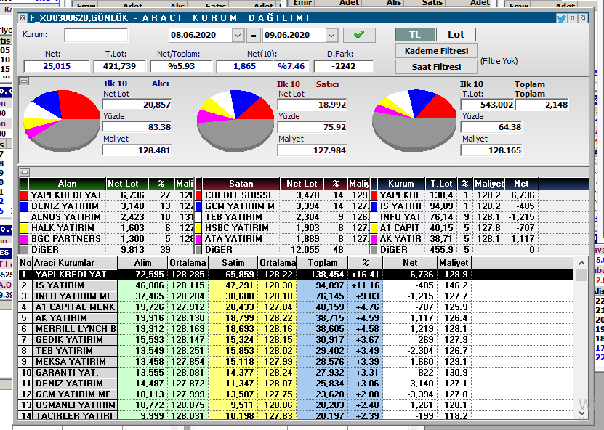Open the 08.06.2020 start date dropdown
The image size is (604, 430).
tap(238, 36)
